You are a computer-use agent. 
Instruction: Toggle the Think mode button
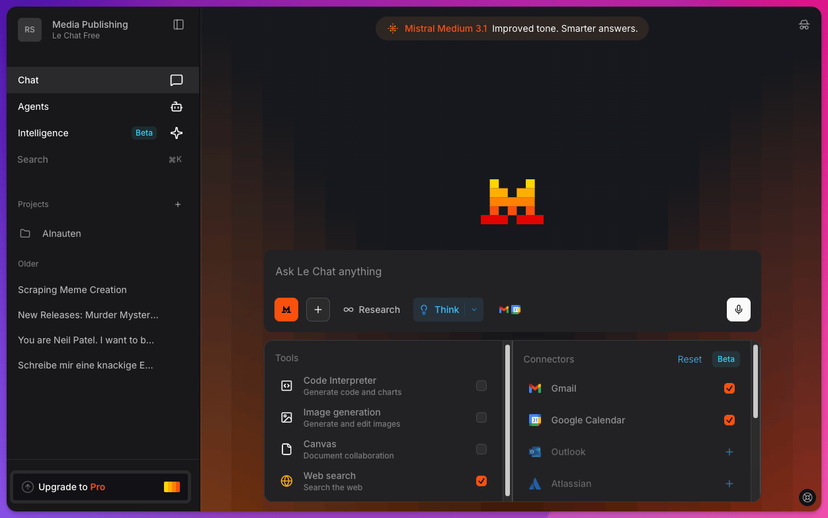439,310
